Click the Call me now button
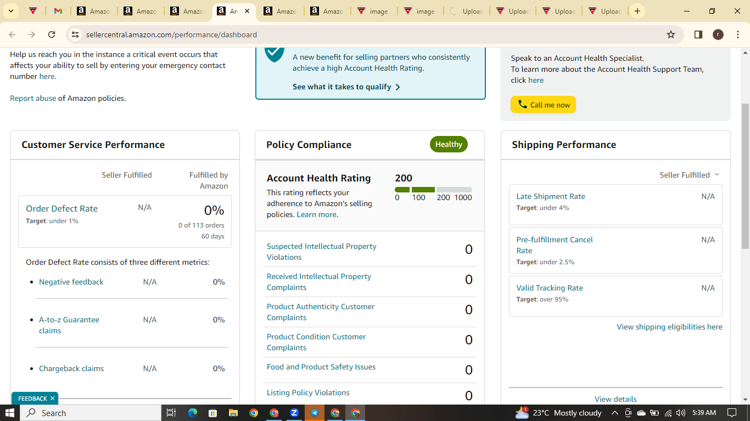Viewport: 750px width, 421px height. 543,105
